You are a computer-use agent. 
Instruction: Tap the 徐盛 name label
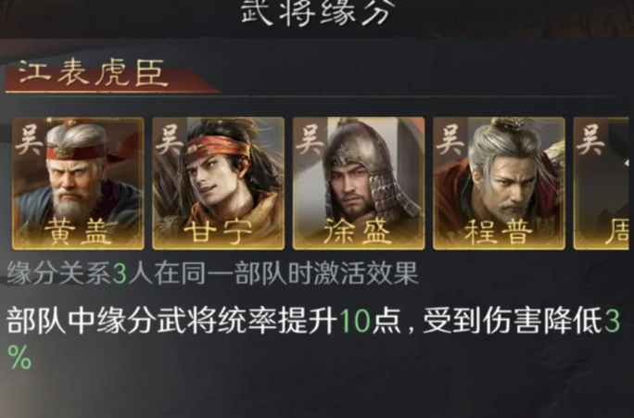click(x=359, y=232)
